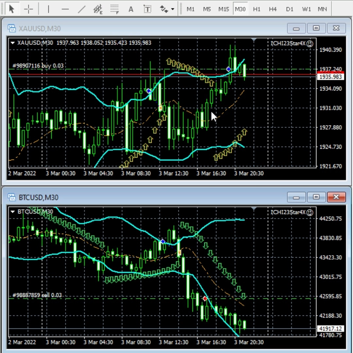Click the ICHI23Star4X smiley in BTCUSD chart
The height and width of the screenshot is (353, 353).
coord(310,212)
